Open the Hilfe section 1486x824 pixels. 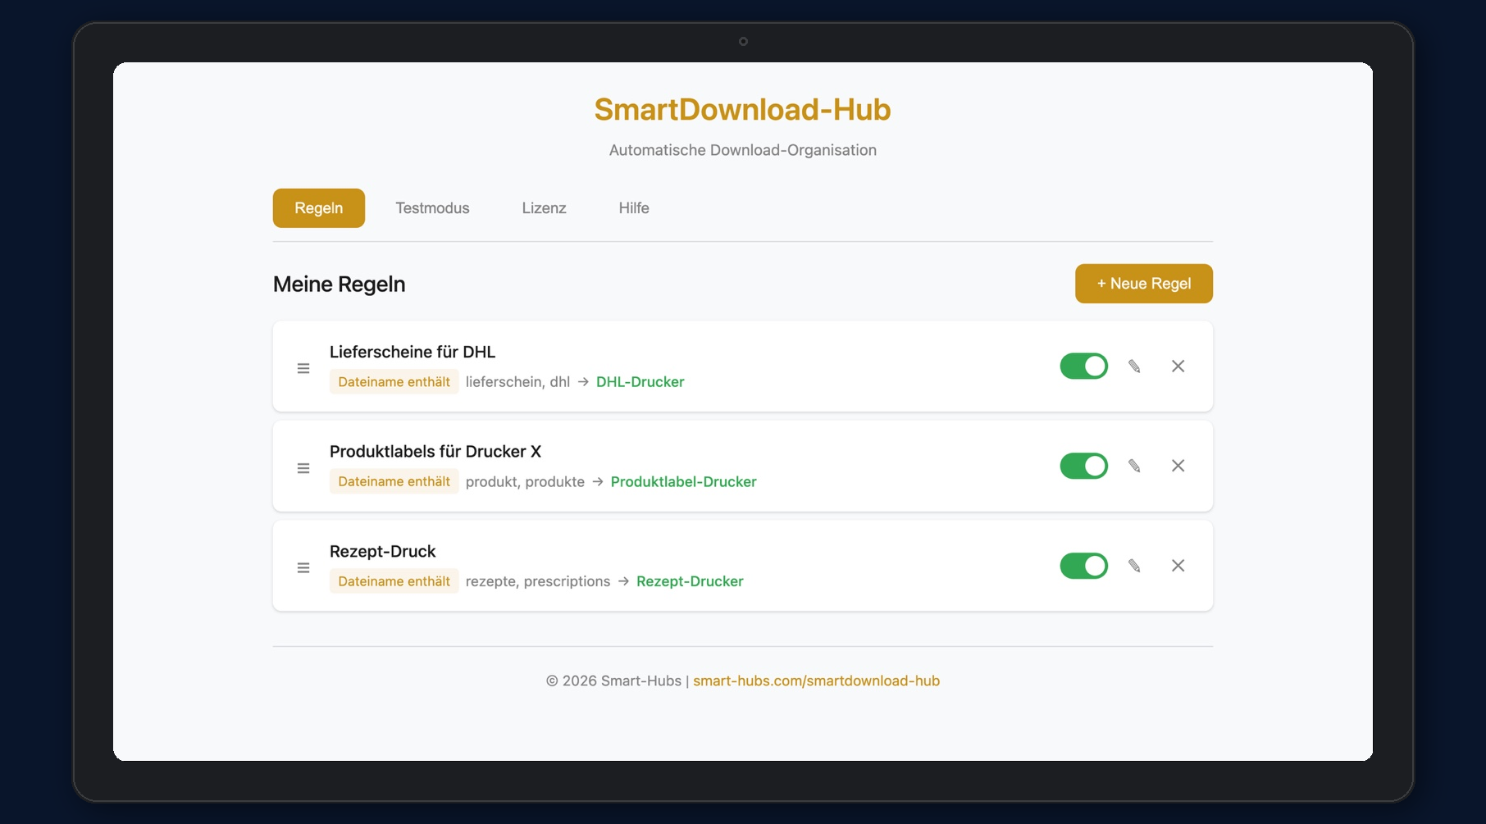pyautogui.click(x=634, y=208)
